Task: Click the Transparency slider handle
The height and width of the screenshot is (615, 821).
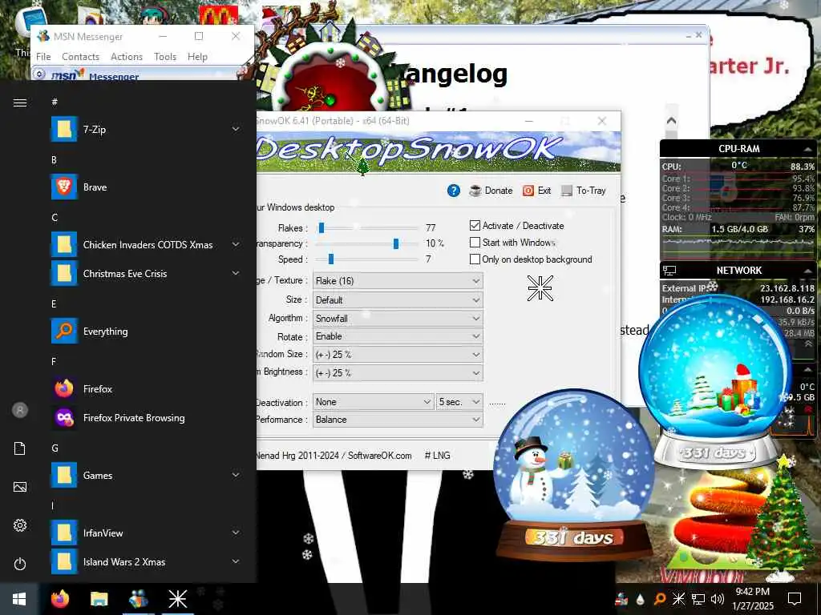Action: tap(396, 243)
